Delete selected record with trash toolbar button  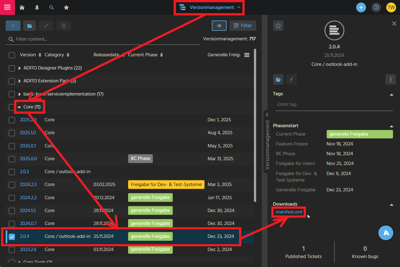[64, 26]
